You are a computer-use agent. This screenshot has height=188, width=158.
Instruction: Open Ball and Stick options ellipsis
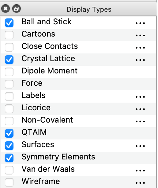140,23
